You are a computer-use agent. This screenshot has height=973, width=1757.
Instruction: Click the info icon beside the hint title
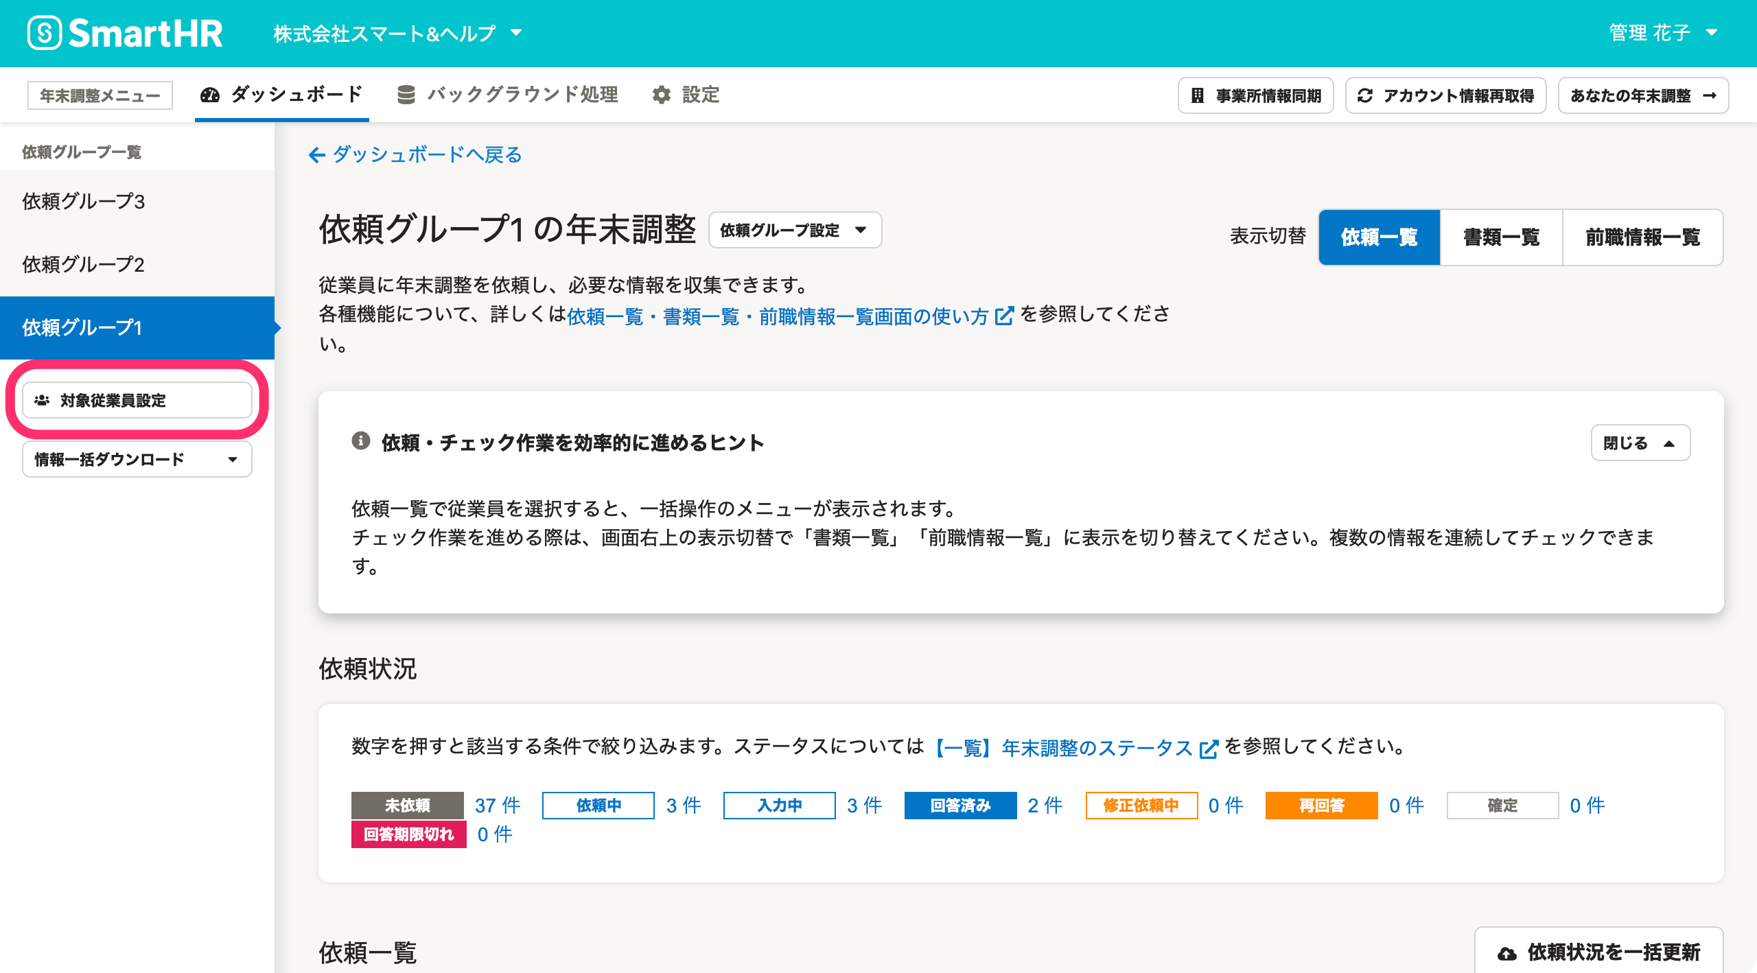[361, 441]
